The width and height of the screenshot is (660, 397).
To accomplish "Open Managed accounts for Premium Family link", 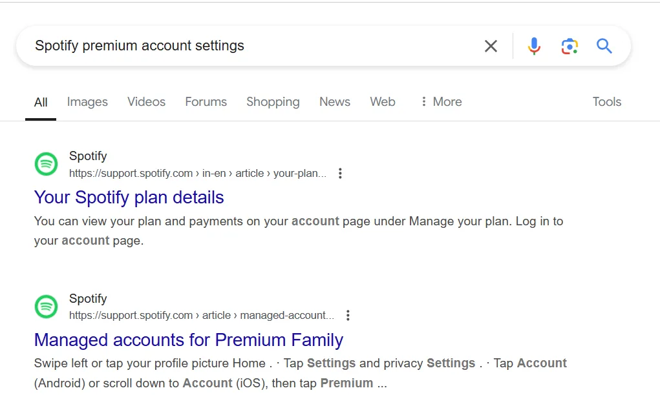I will coord(189,340).
